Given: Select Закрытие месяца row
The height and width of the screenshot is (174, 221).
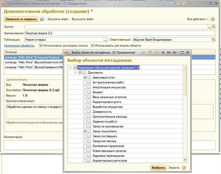Looking at the screenshot, I should coord(125,141).
